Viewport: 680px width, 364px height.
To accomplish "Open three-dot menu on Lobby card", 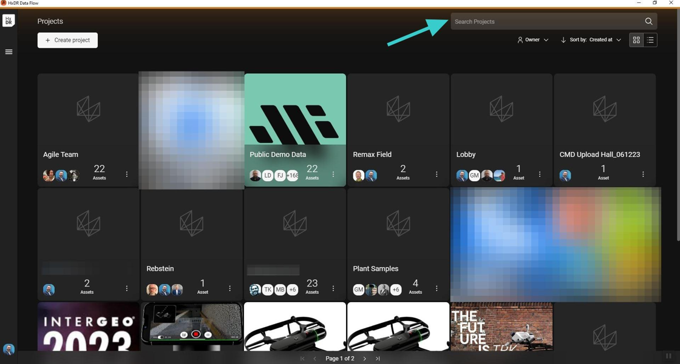I will (x=540, y=174).
